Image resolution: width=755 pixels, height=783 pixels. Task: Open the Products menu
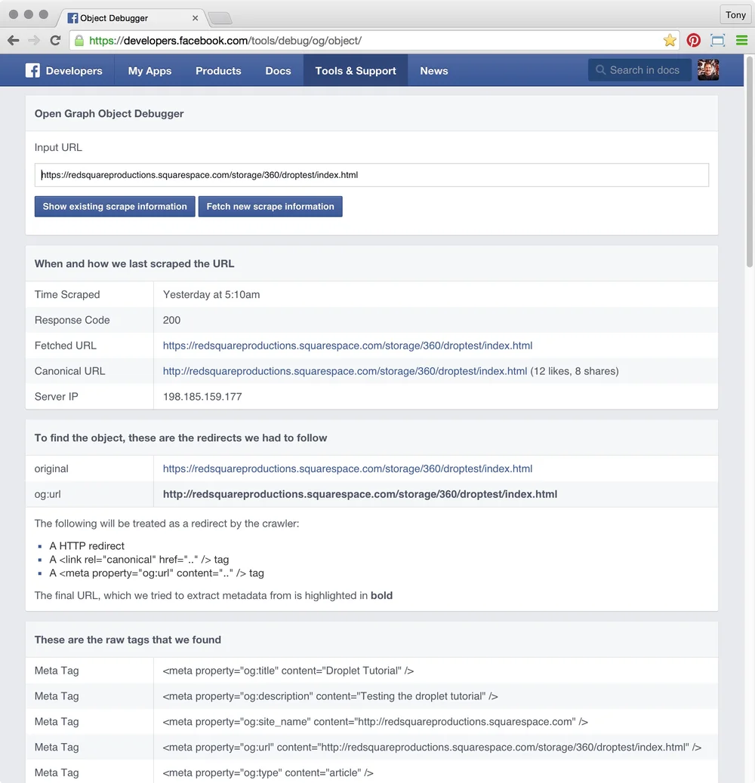pyautogui.click(x=218, y=71)
